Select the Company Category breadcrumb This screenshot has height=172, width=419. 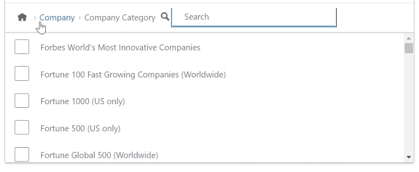[x=120, y=17]
